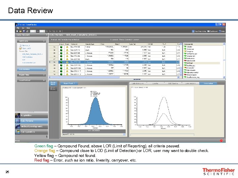Click the warning flag in row 35
The width and height of the screenshot is (238, 178).
coord(67,53)
